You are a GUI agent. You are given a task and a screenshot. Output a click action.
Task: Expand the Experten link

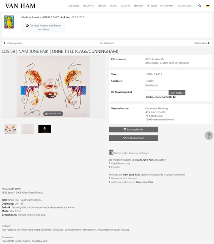(115, 167)
